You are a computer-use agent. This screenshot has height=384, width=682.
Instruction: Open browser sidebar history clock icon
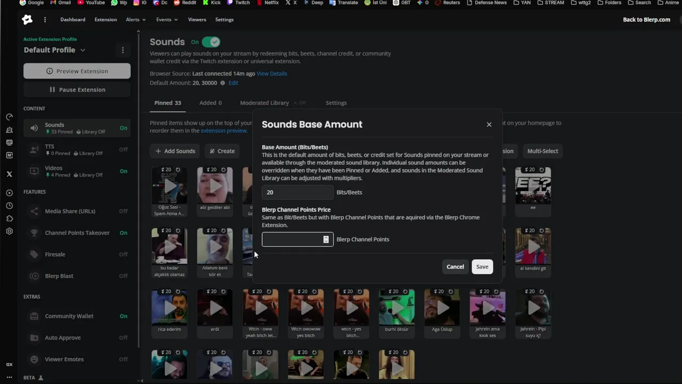(9, 206)
